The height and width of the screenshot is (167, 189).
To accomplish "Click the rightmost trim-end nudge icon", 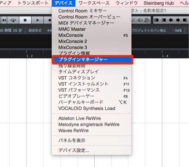I will tap(185, 20).
